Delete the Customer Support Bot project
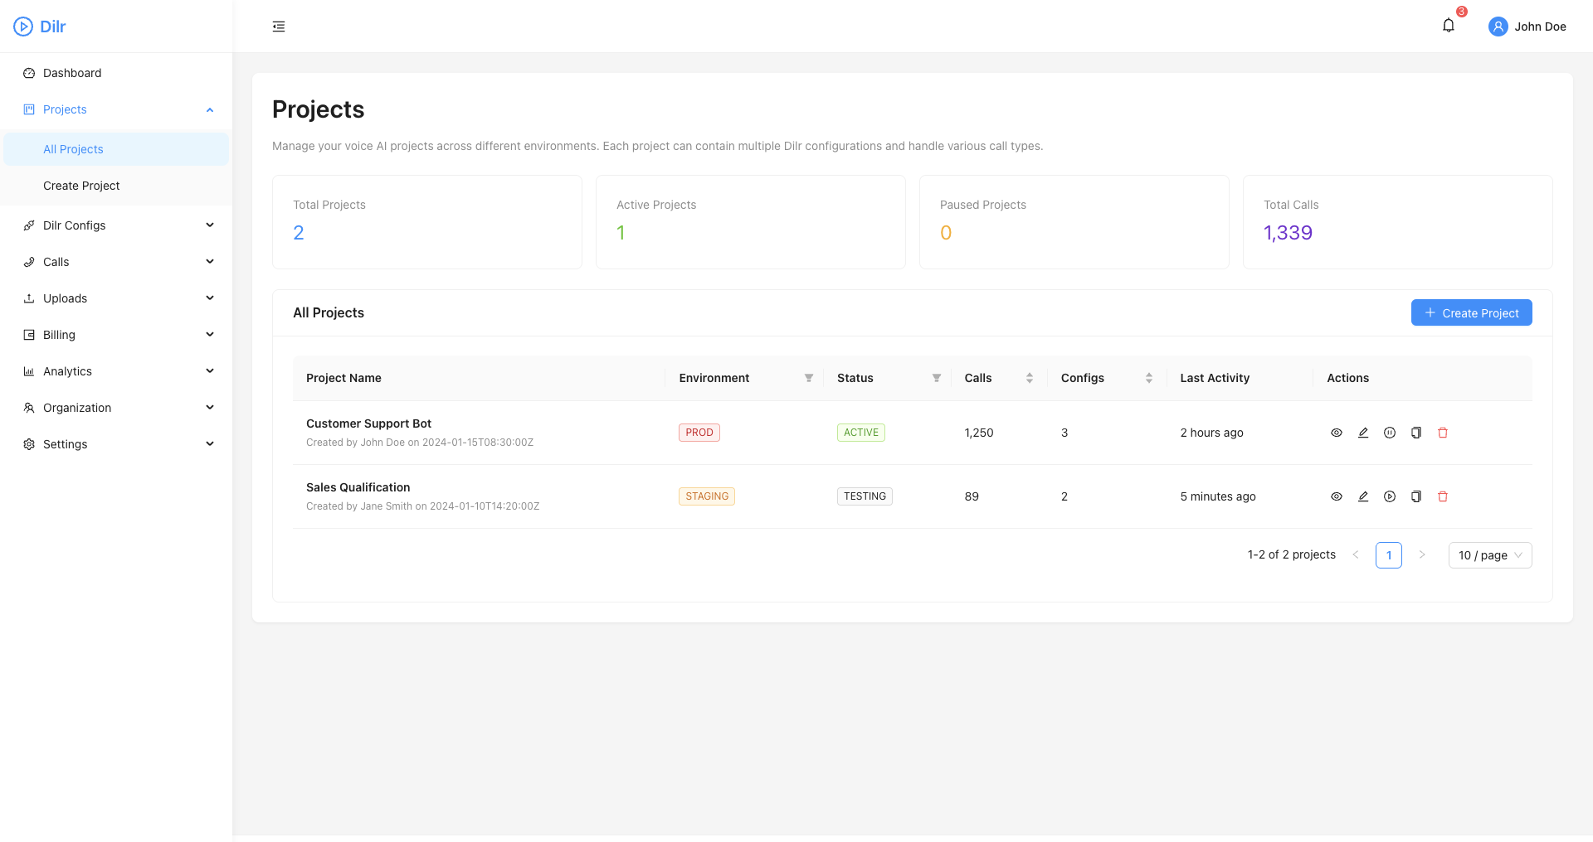Image resolution: width=1593 pixels, height=842 pixels. 1443,432
